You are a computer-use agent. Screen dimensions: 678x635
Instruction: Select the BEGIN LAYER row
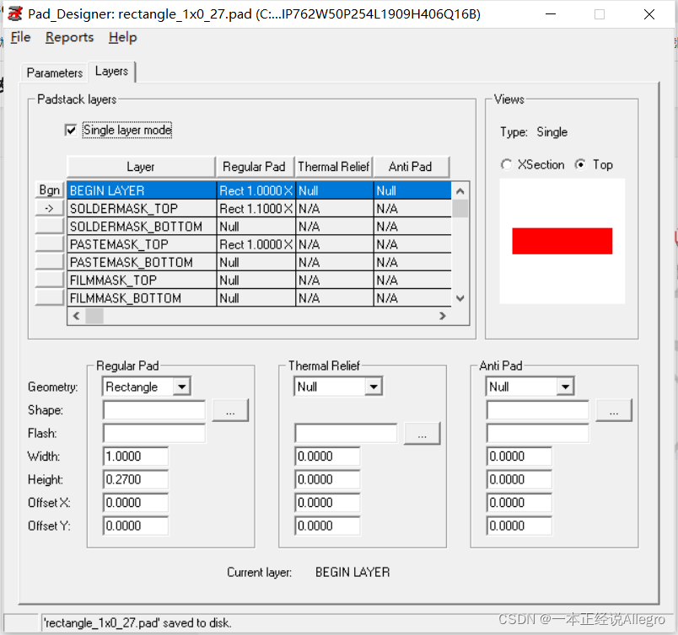click(259, 190)
